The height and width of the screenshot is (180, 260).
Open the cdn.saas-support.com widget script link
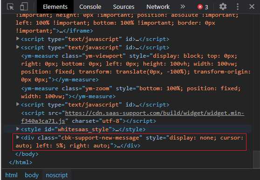pos(133,117)
